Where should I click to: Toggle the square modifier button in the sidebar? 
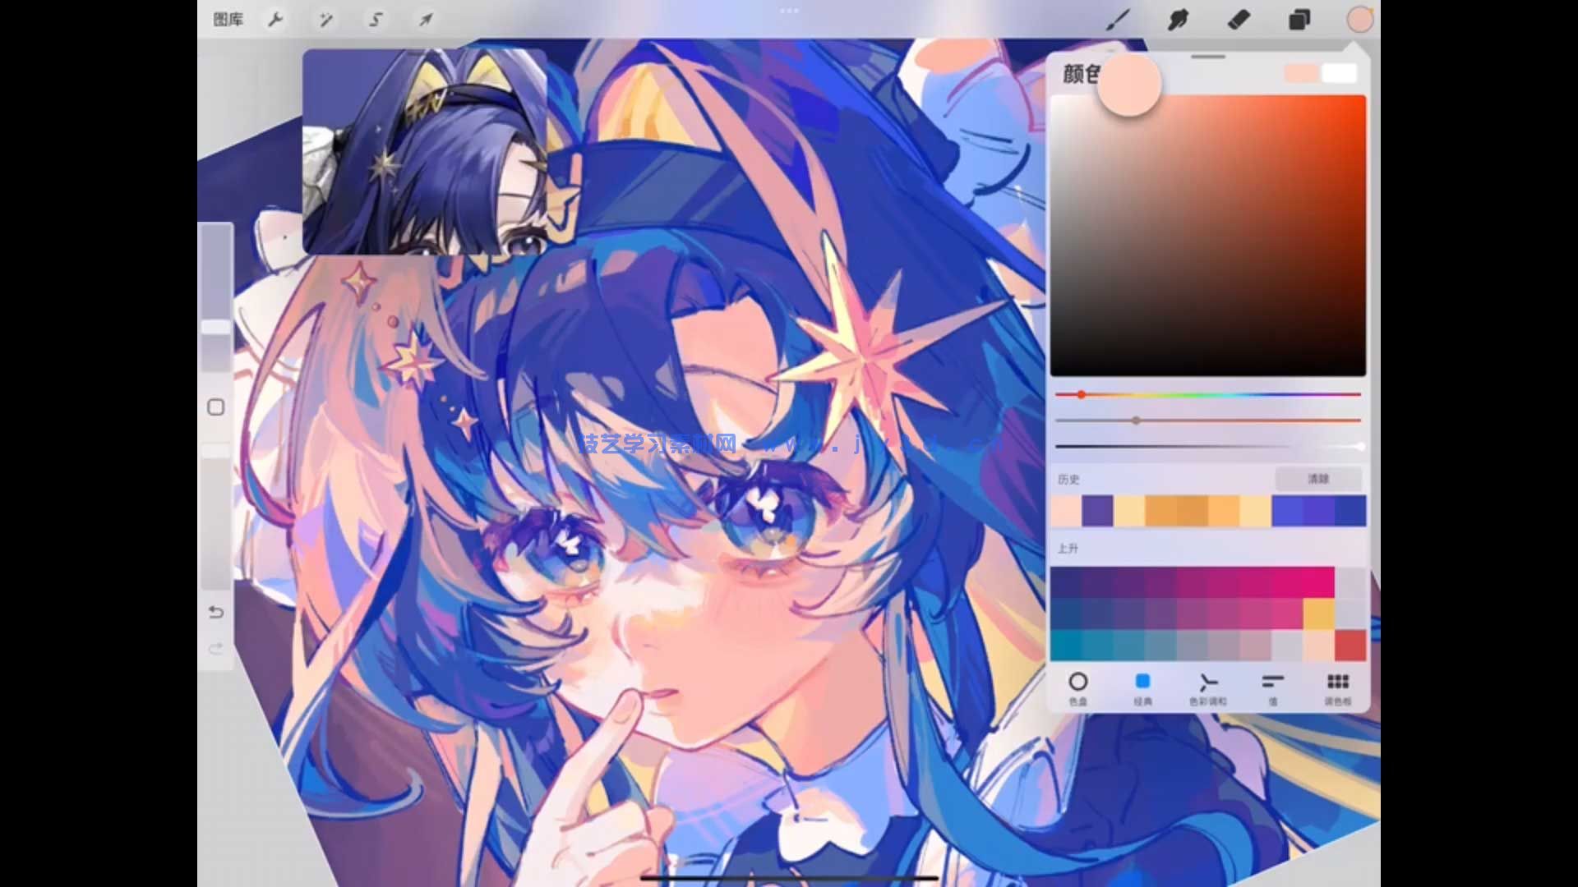(216, 407)
